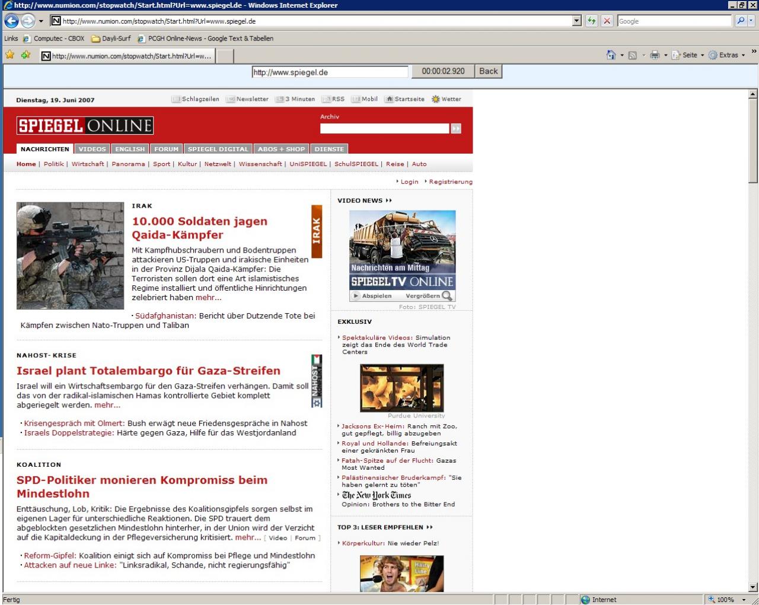This screenshot has width=759, height=605.
Task: Expand the dropdown arrow next to the Home icon
Action: (622, 55)
